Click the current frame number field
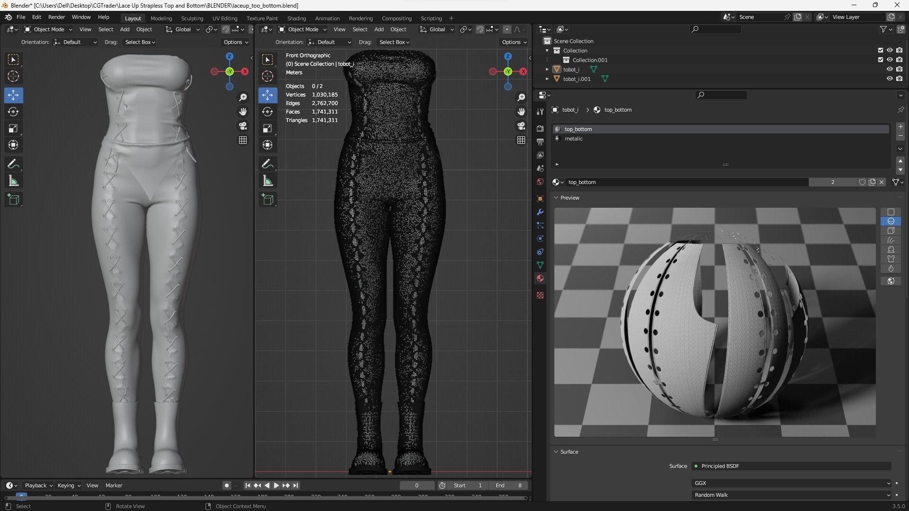This screenshot has height=511, width=909. (x=417, y=485)
